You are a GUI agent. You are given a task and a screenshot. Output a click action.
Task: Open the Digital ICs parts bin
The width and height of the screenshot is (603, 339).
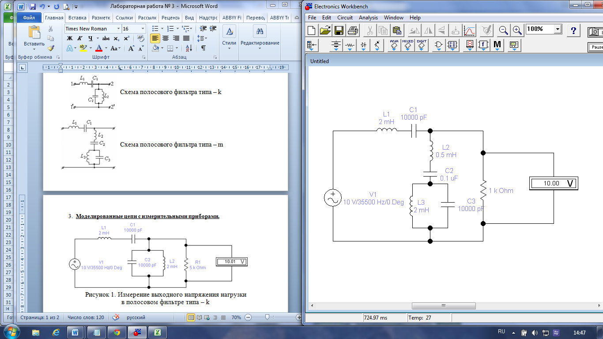tap(422, 45)
